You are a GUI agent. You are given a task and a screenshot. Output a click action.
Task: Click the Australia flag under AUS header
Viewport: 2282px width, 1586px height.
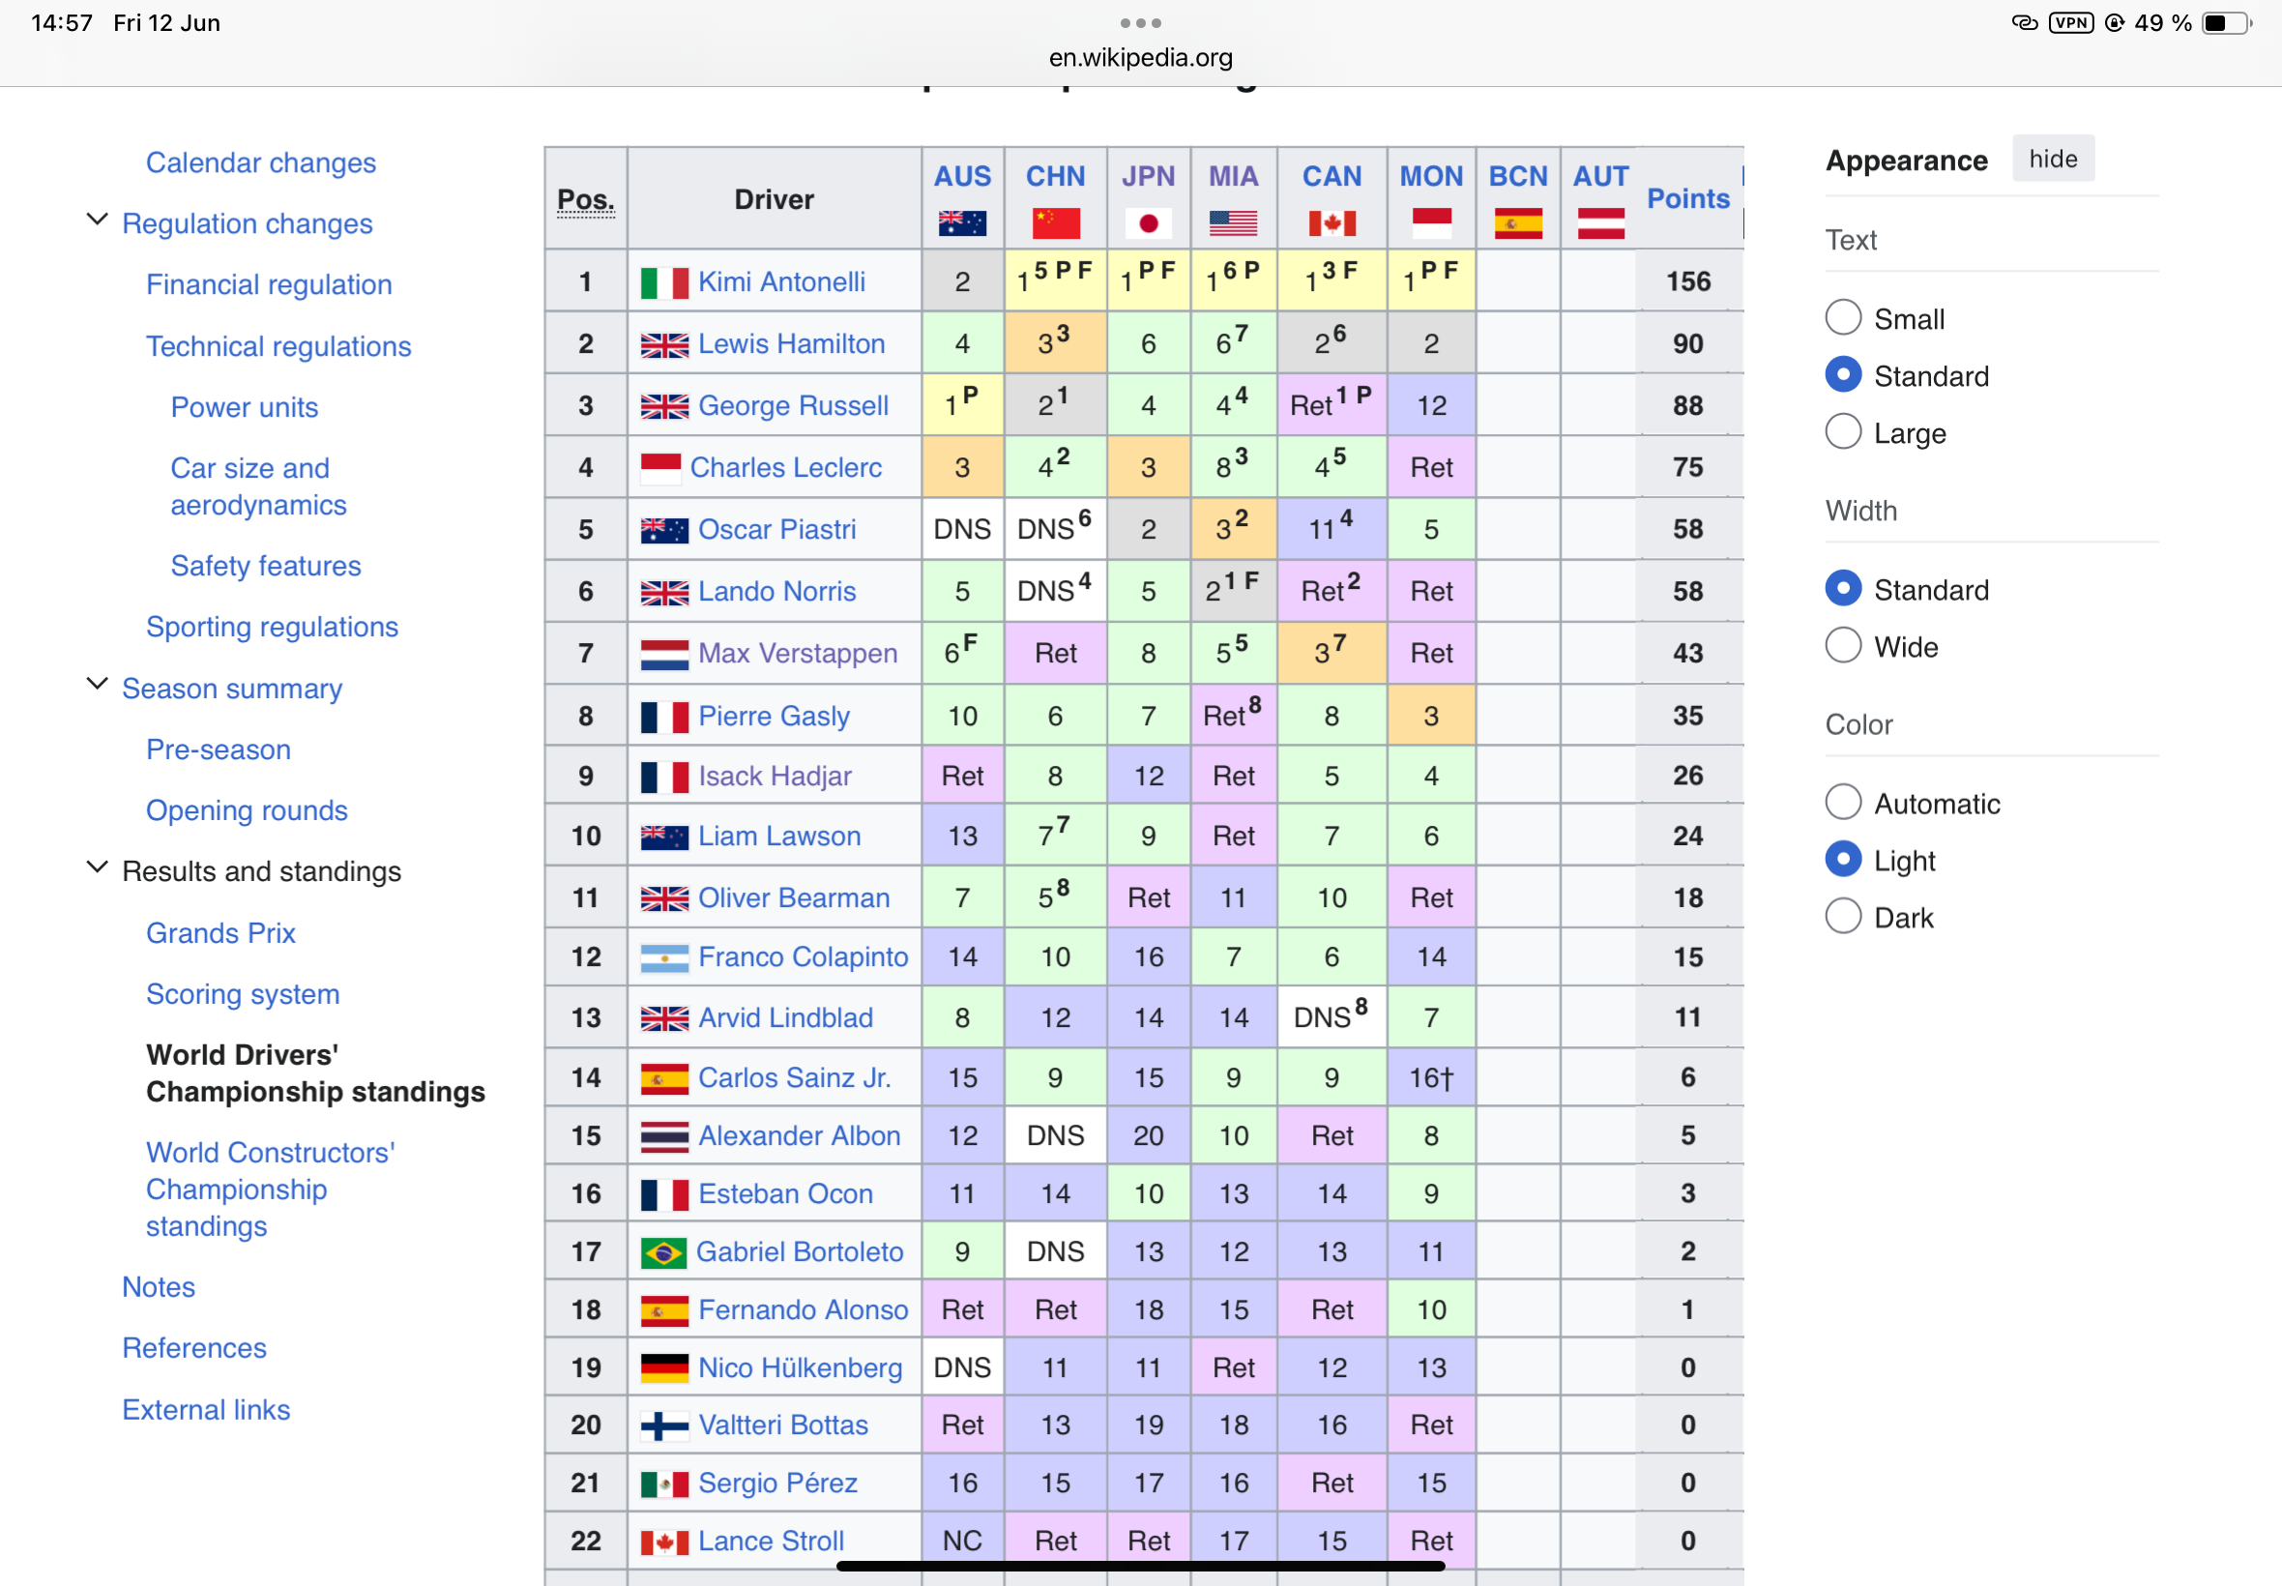(x=962, y=223)
